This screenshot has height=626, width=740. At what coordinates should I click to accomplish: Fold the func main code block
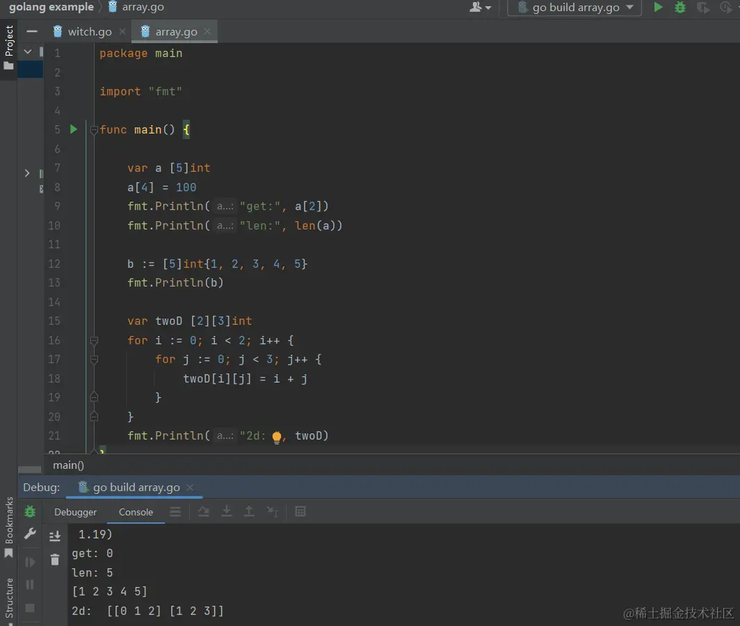tap(94, 130)
